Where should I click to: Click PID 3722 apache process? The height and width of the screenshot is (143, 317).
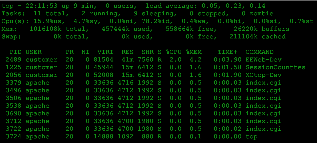coord(14,129)
